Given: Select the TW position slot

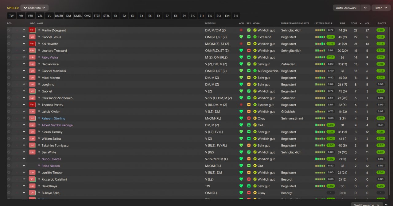Looking at the screenshot, I should pyautogui.click(x=11, y=16).
